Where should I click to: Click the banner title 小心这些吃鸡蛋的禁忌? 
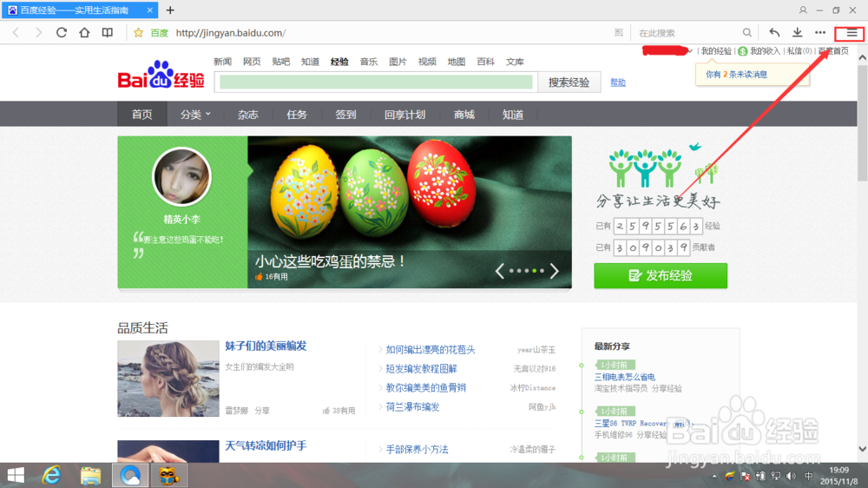330,260
